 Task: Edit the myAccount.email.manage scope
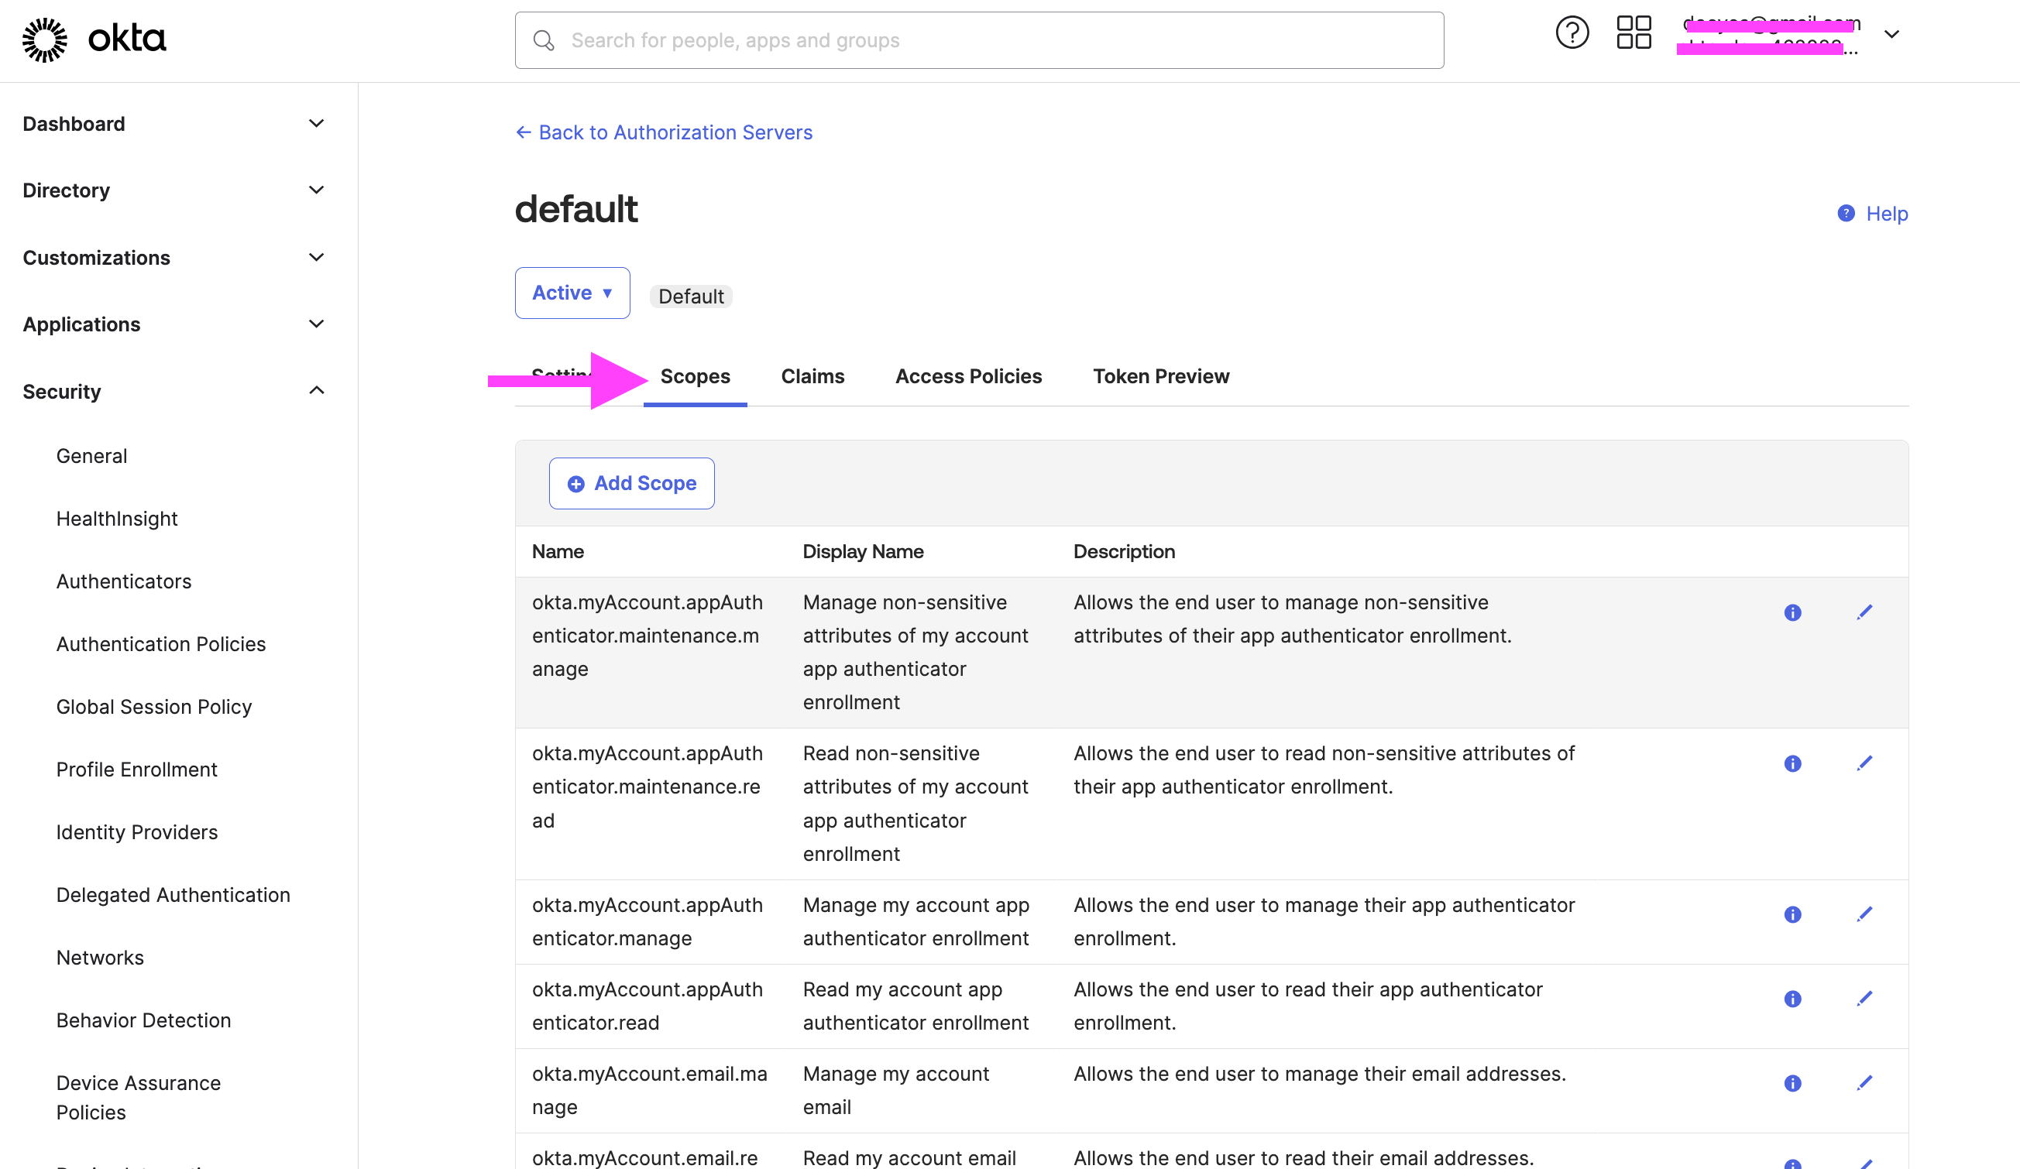1864,1083
